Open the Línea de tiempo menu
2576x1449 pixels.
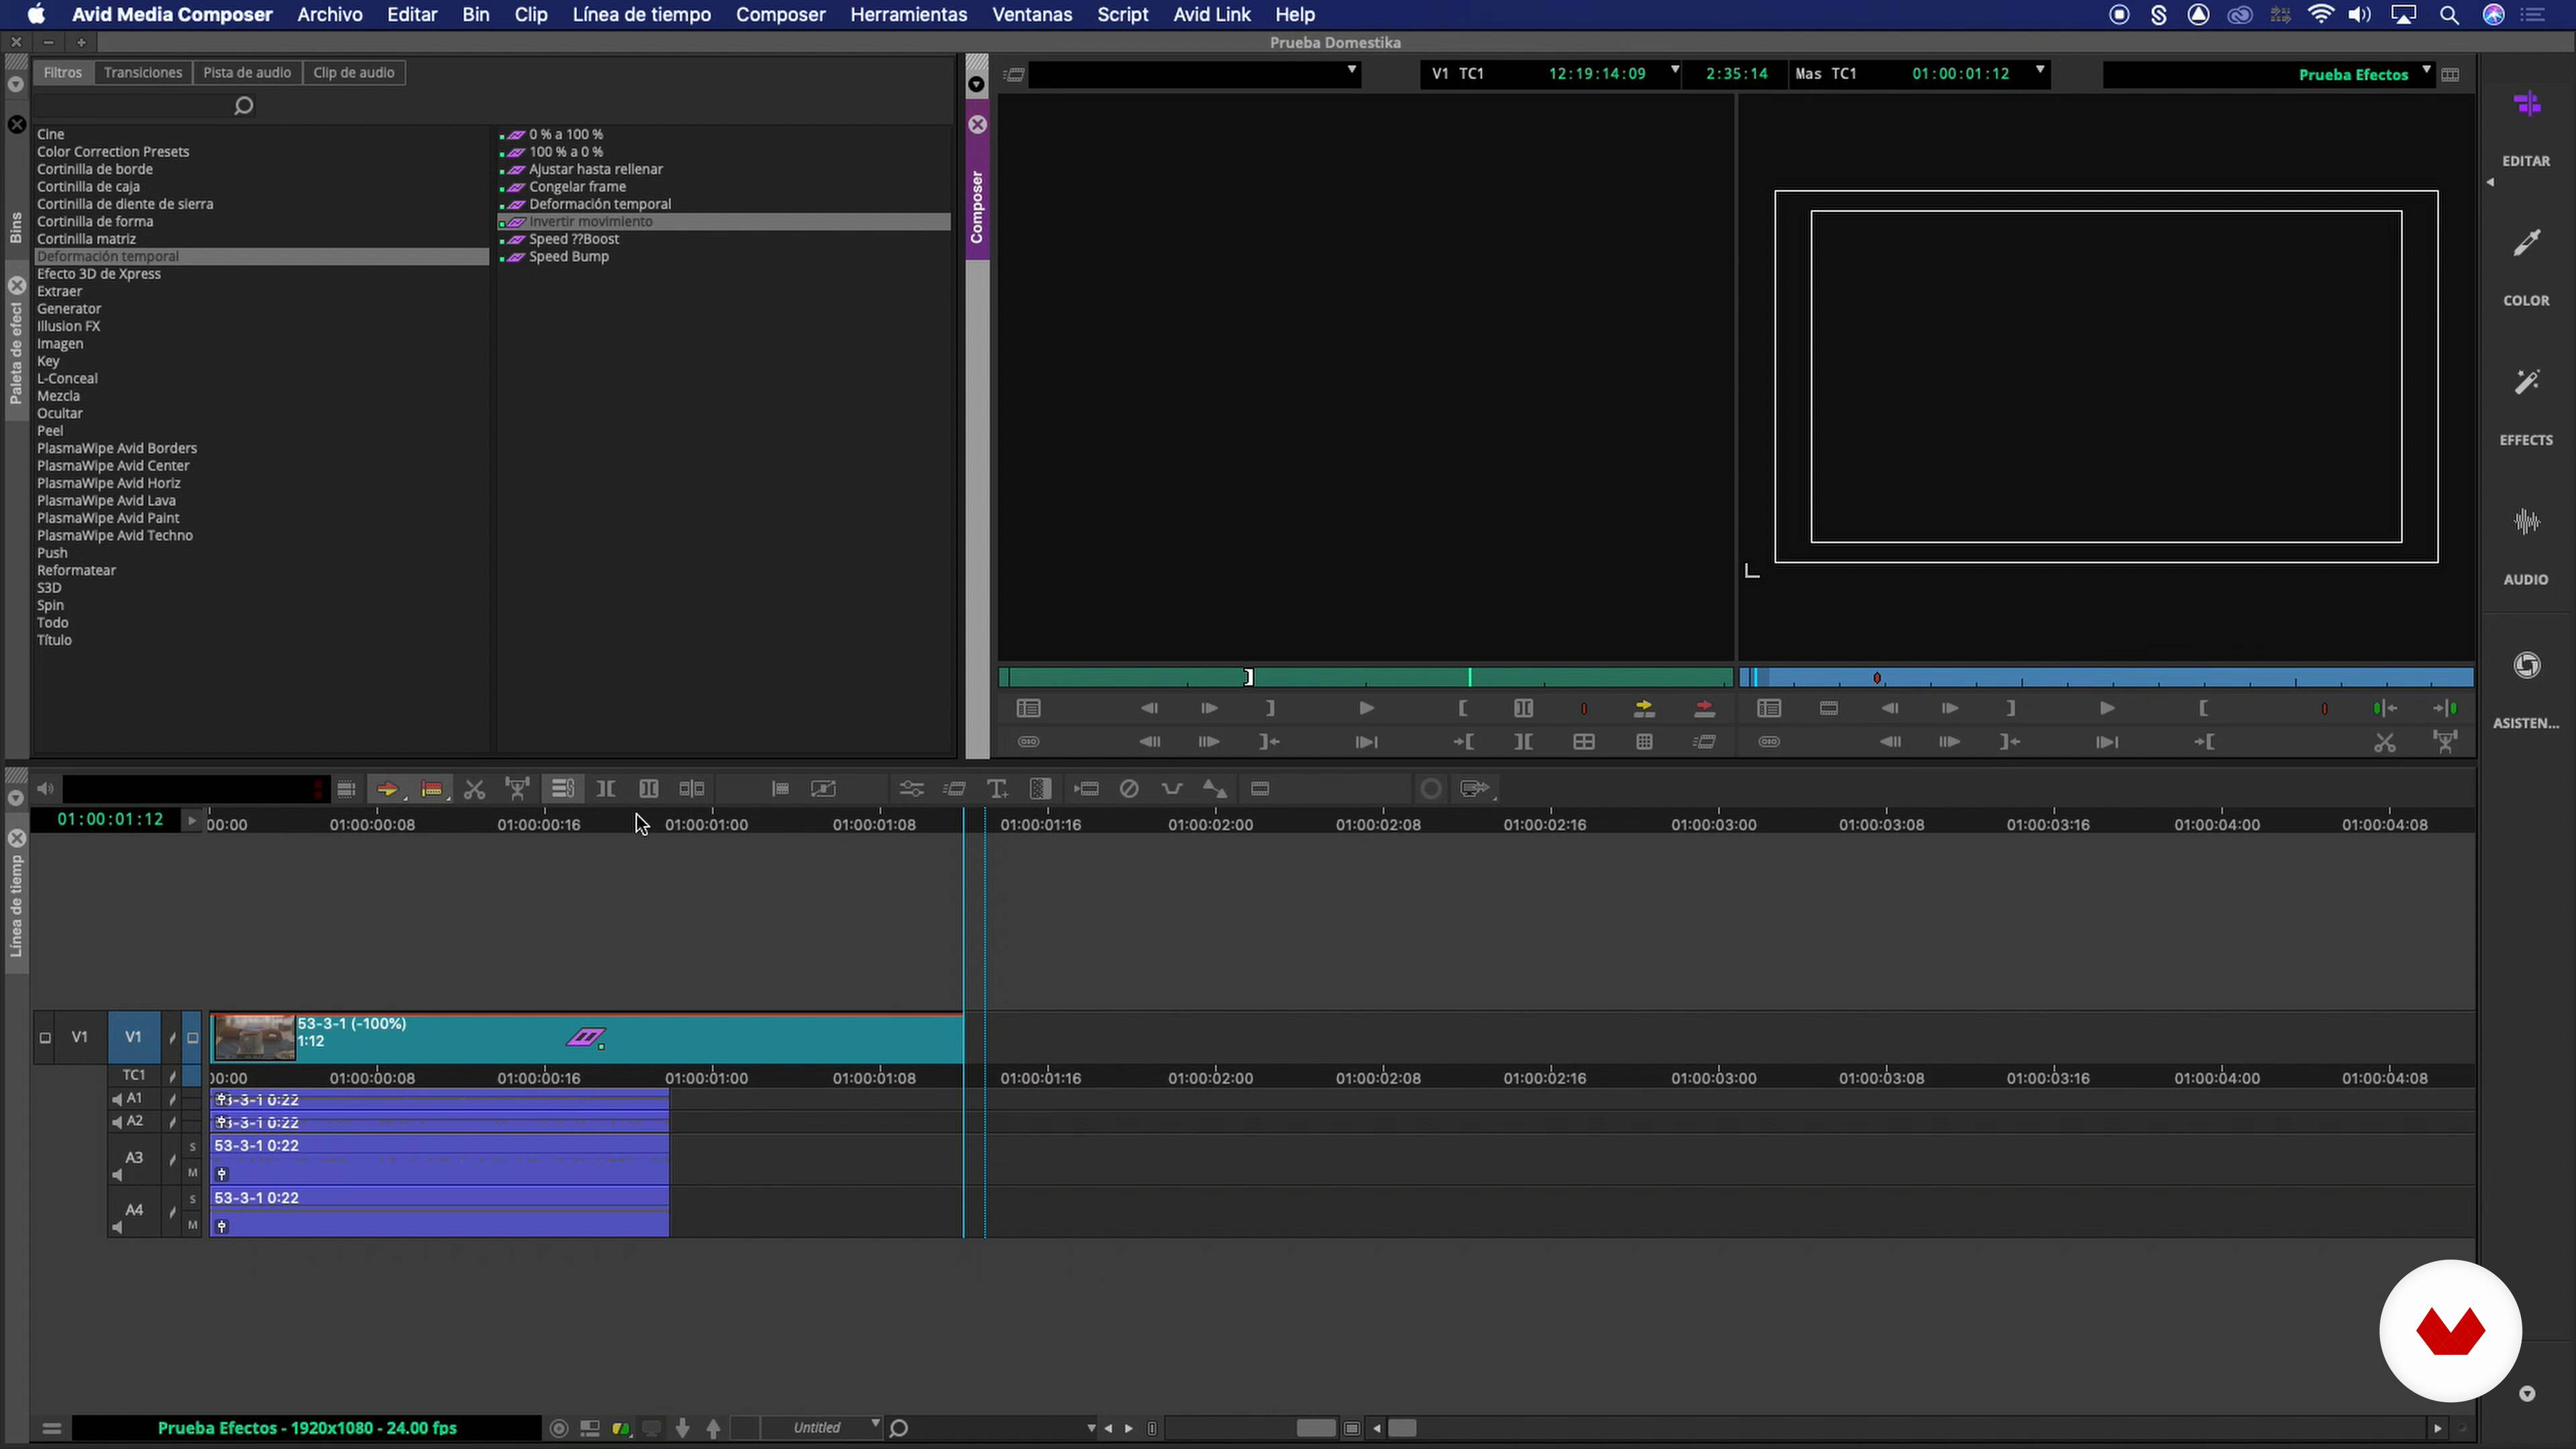[x=642, y=15]
